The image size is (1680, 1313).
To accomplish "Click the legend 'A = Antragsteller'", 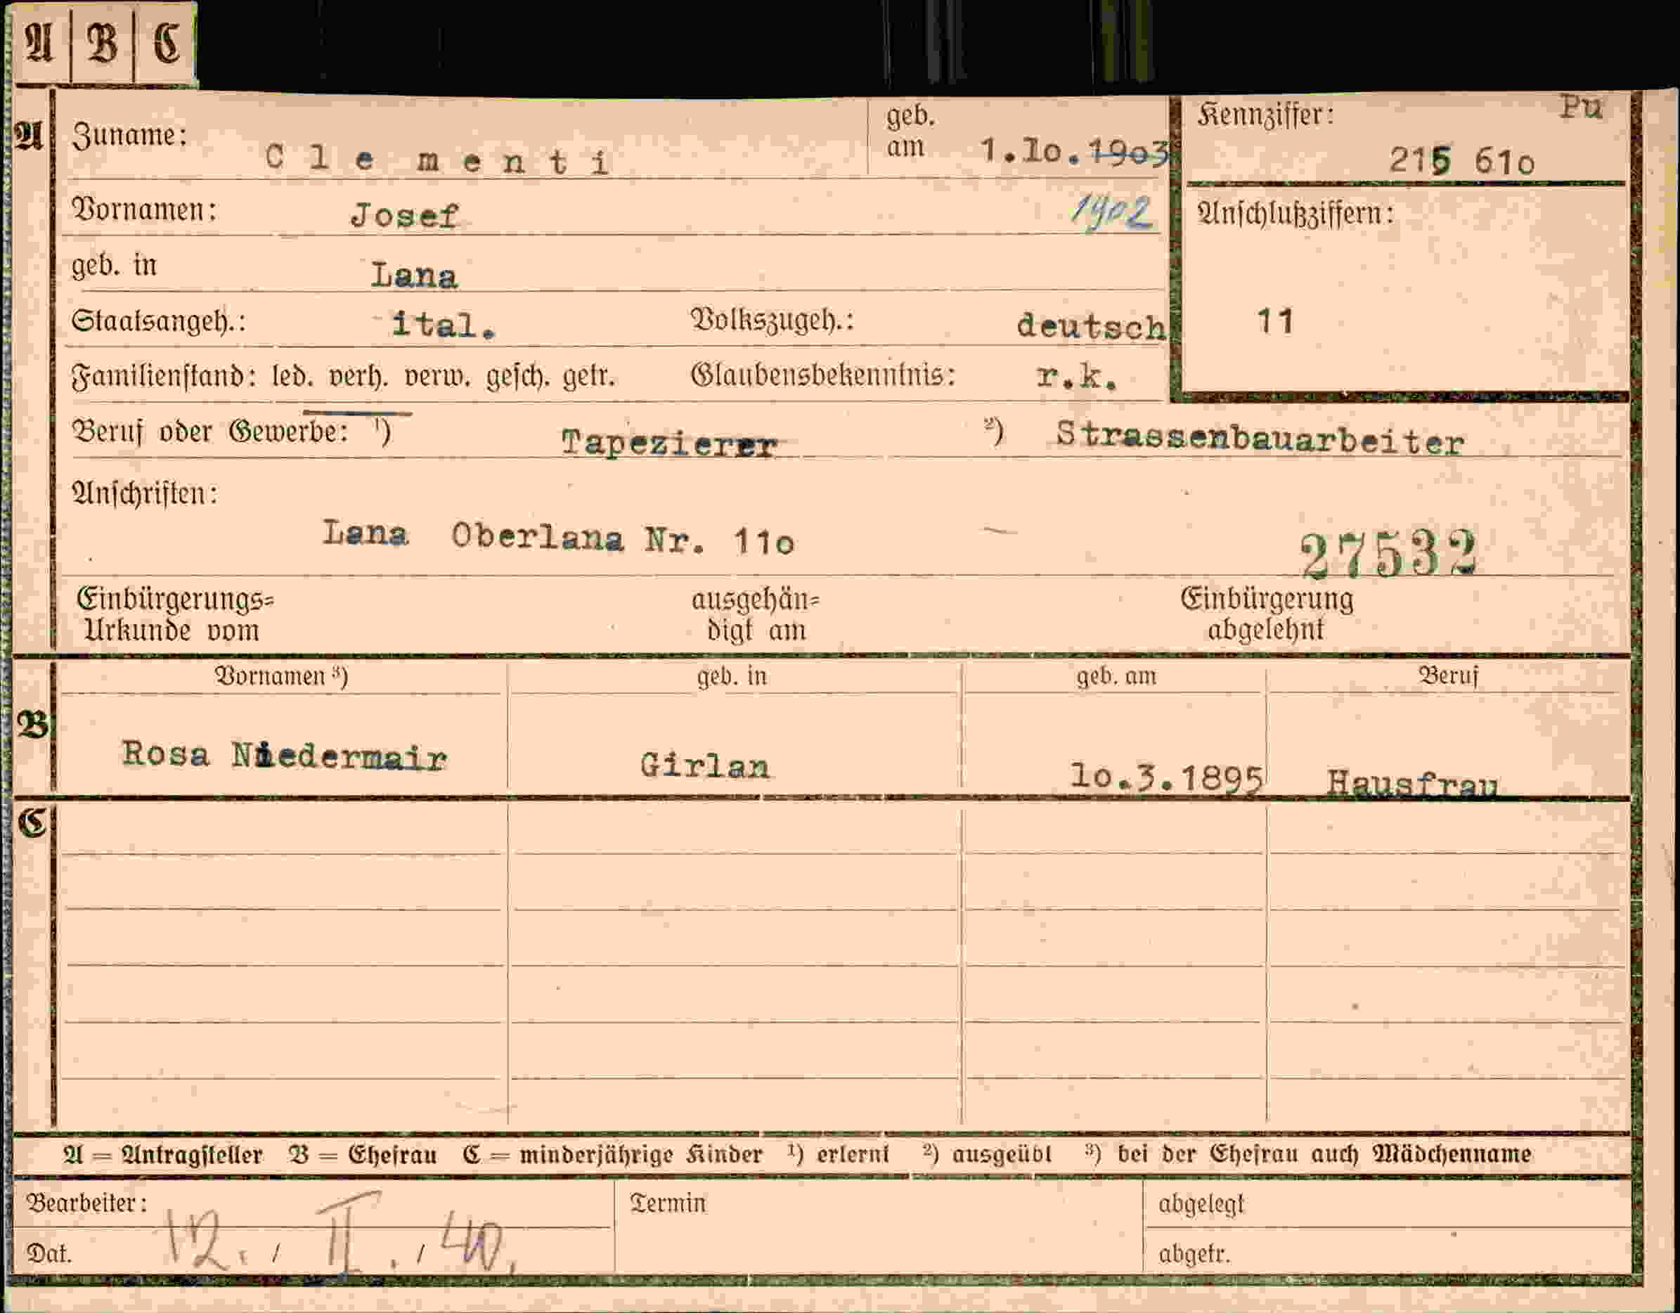I will coord(163,1155).
